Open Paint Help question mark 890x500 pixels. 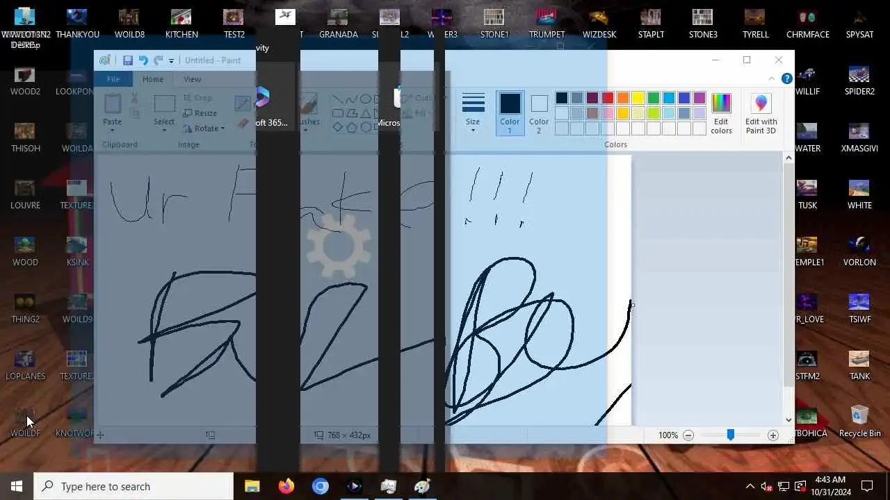click(786, 78)
